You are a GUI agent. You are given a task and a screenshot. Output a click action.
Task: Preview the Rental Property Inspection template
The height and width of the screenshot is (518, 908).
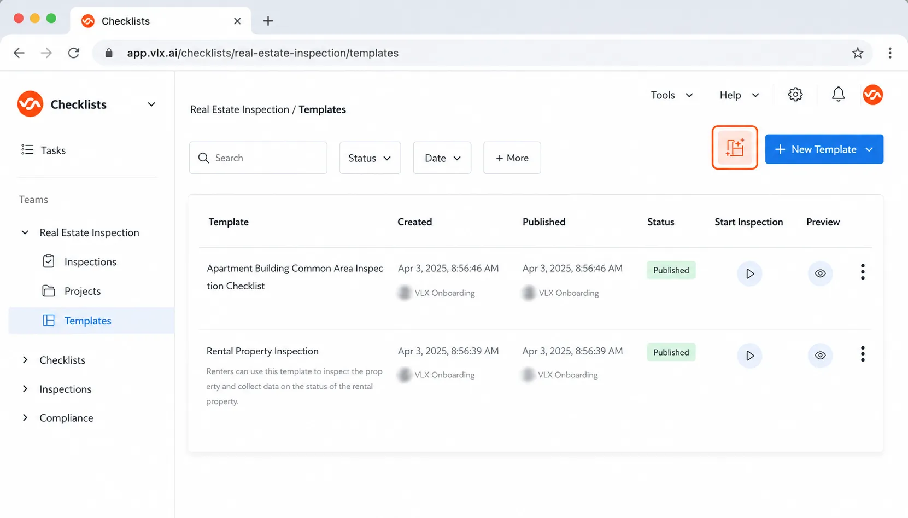coord(820,356)
